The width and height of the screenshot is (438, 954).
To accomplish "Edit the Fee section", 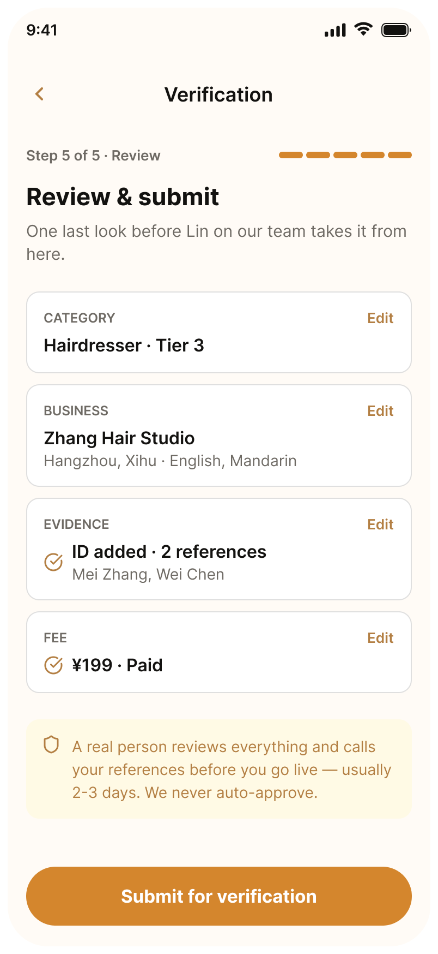I will pos(380,638).
